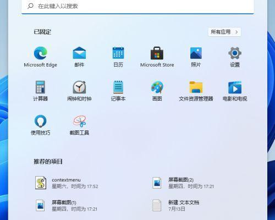Image resolution: width=275 pixels, height=220 pixels.
Task: Click the 在此键入以搜索 search field
Action: (137, 6)
